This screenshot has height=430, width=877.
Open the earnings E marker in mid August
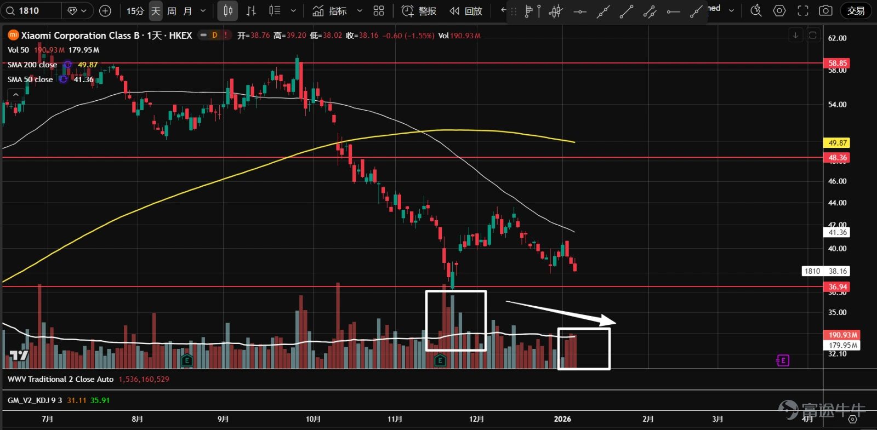tap(187, 360)
